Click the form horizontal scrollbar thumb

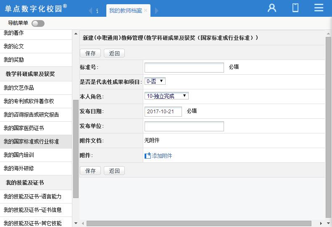pos(199,223)
